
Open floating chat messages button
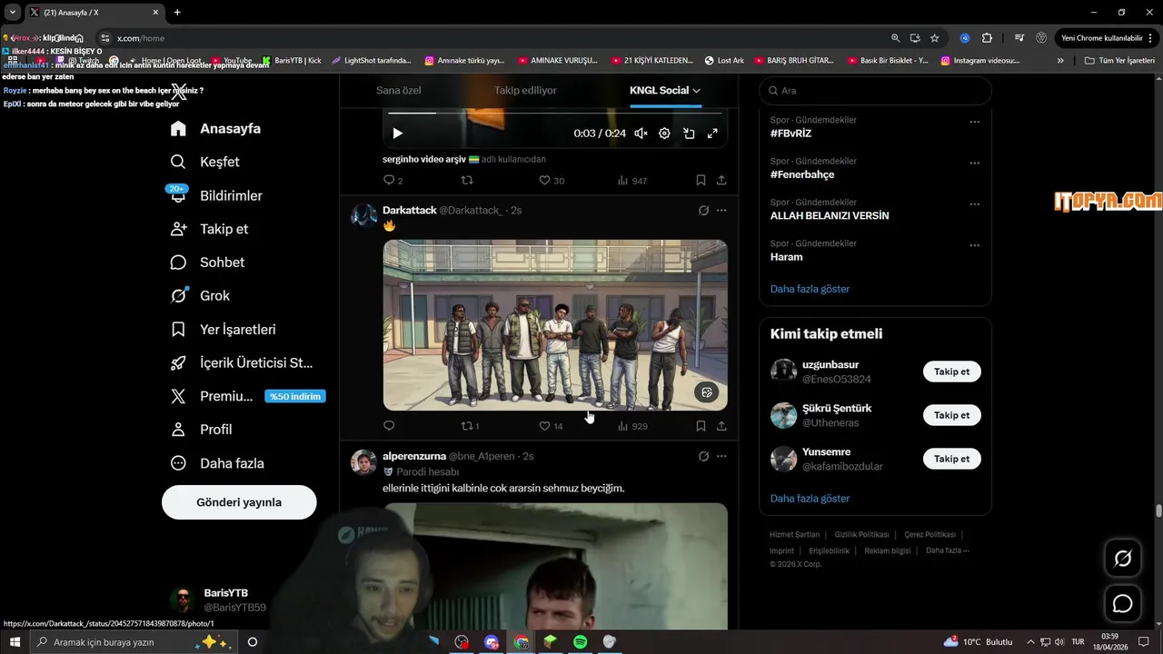pos(1123,604)
